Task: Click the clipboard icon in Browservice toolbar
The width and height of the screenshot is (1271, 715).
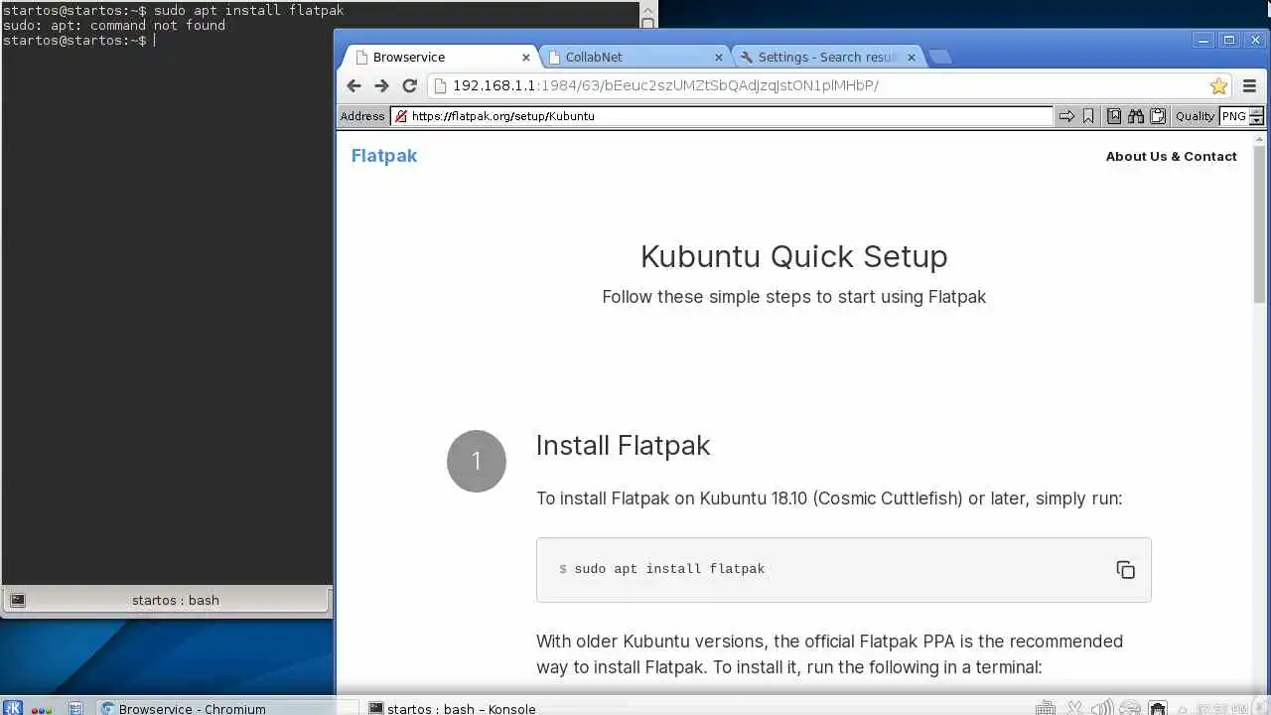Action: pos(1158,116)
